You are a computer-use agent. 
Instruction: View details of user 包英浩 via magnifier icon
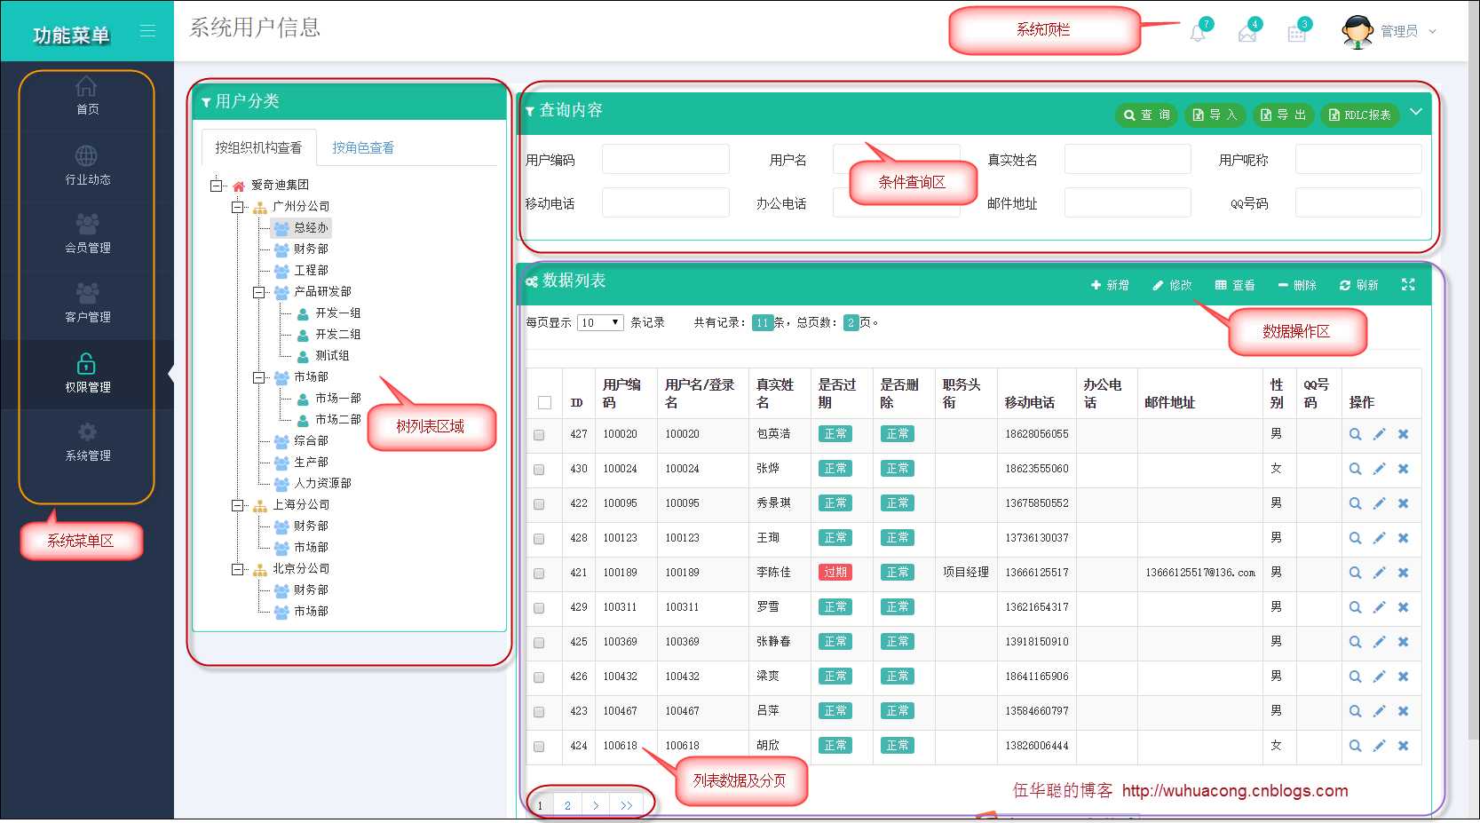(1355, 434)
